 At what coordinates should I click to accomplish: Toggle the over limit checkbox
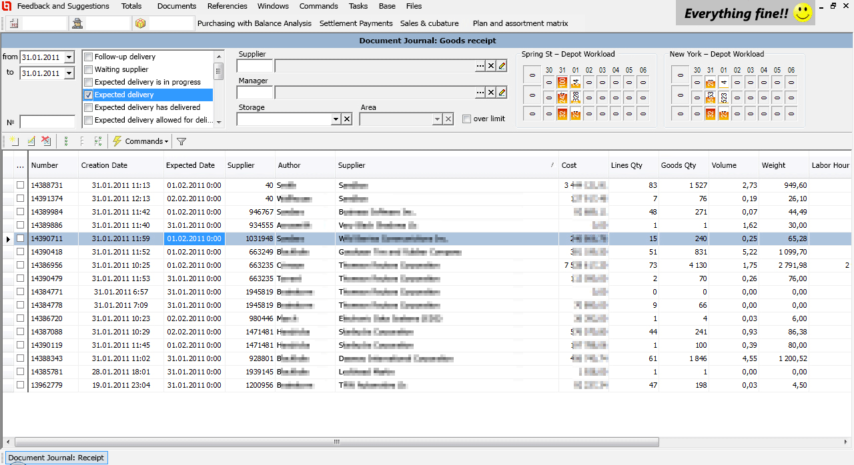coord(466,119)
